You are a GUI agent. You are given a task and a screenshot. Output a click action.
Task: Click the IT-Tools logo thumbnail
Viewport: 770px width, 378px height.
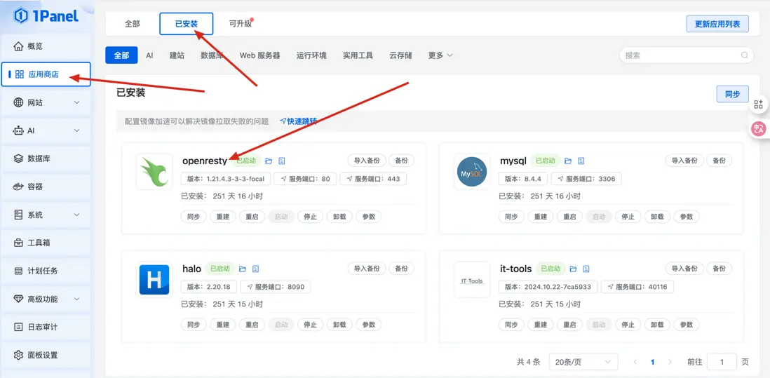[x=472, y=280]
